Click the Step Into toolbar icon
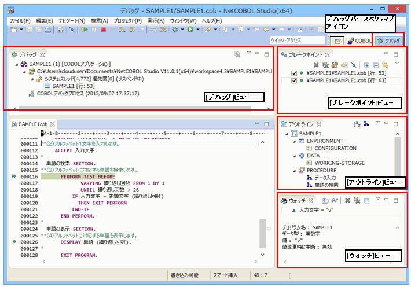 [122, 30]
